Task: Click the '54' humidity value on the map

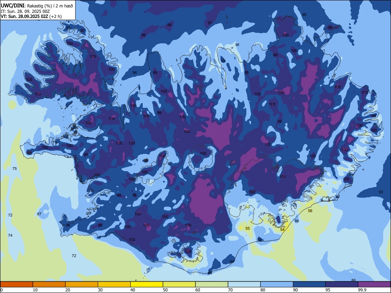Action: pyautogui.click(x=282, y=230)
